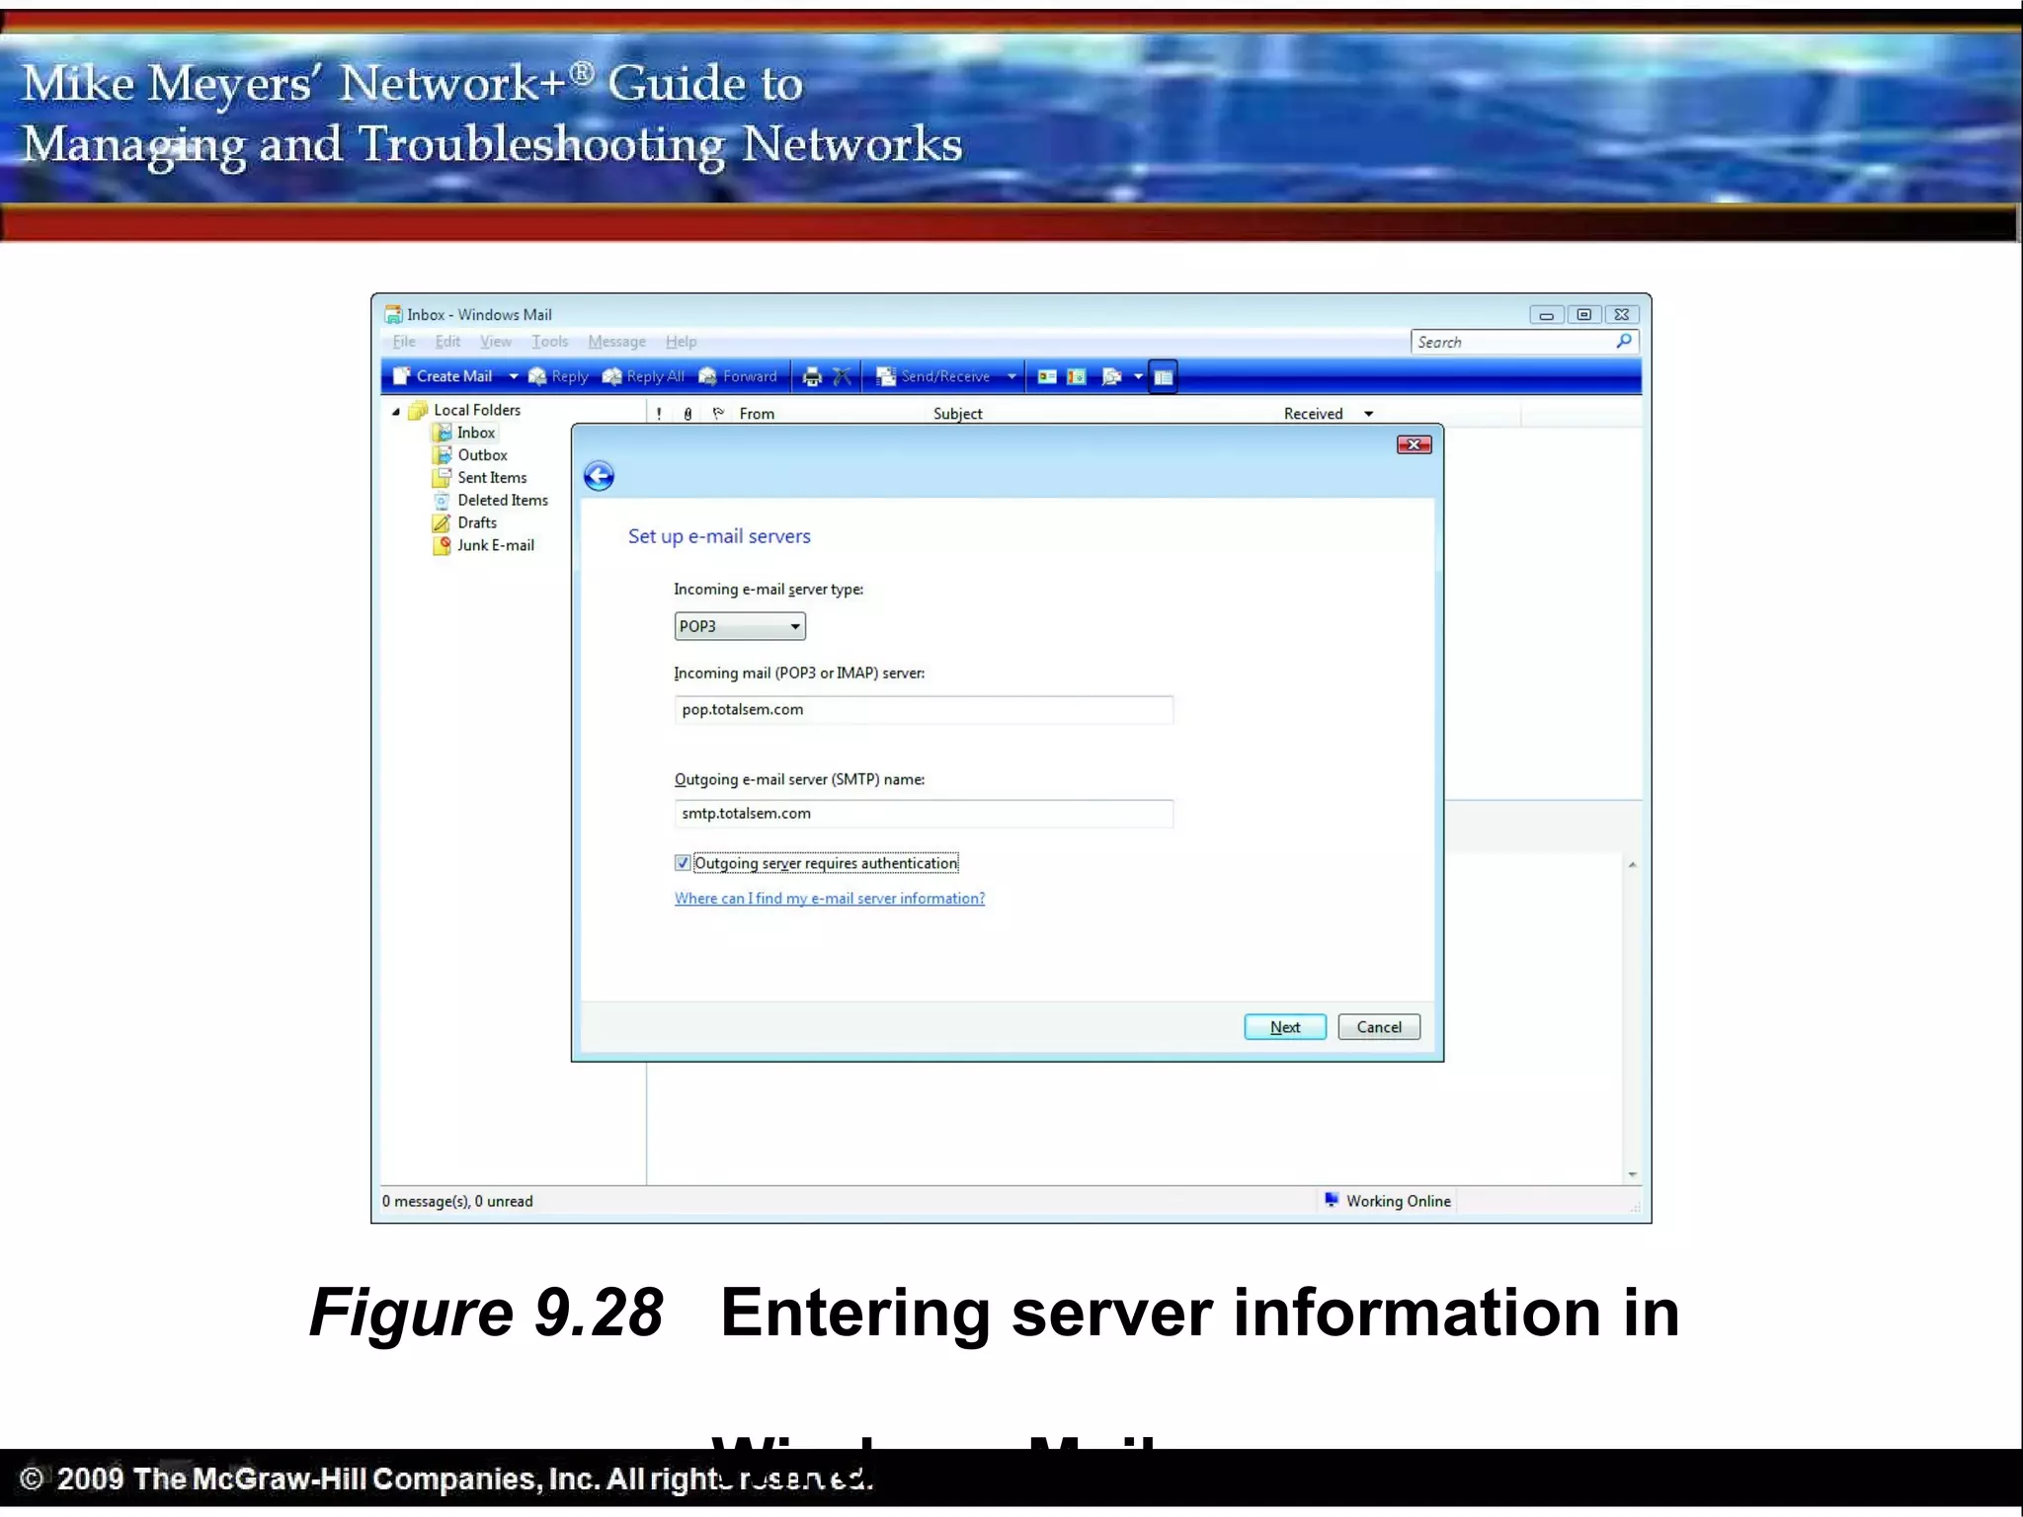Viewport: 2023px width, 1517px height.
Task: Click the Working Online status icon
Action: click(x=1332, y=1200)
